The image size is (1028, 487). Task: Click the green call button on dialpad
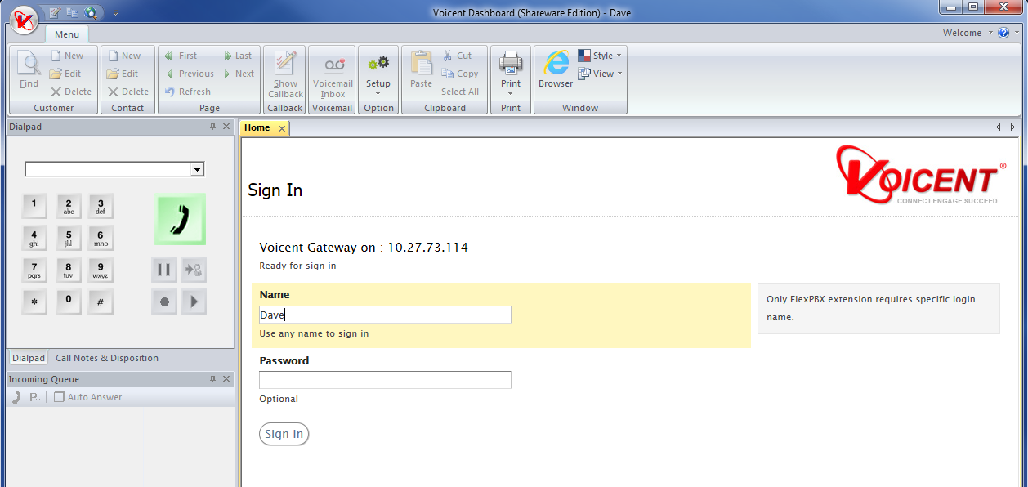coord(180,219)
